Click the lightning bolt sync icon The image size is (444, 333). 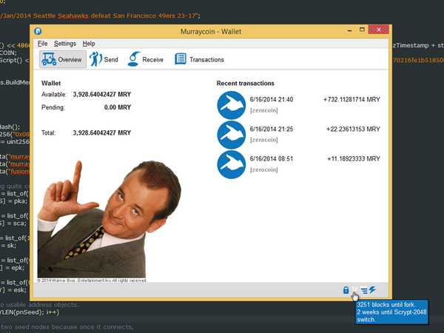[x=372, y=289]
